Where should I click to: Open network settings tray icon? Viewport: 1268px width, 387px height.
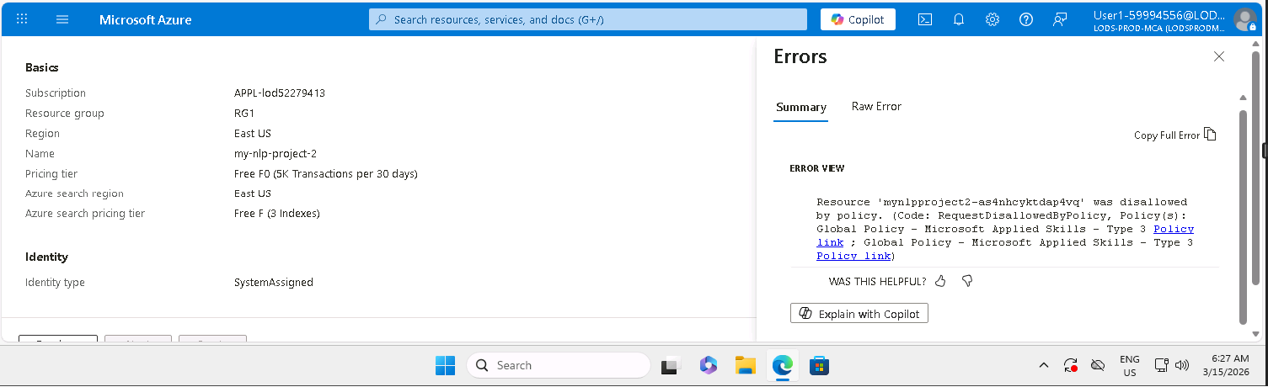click(x=1161, y=365)
